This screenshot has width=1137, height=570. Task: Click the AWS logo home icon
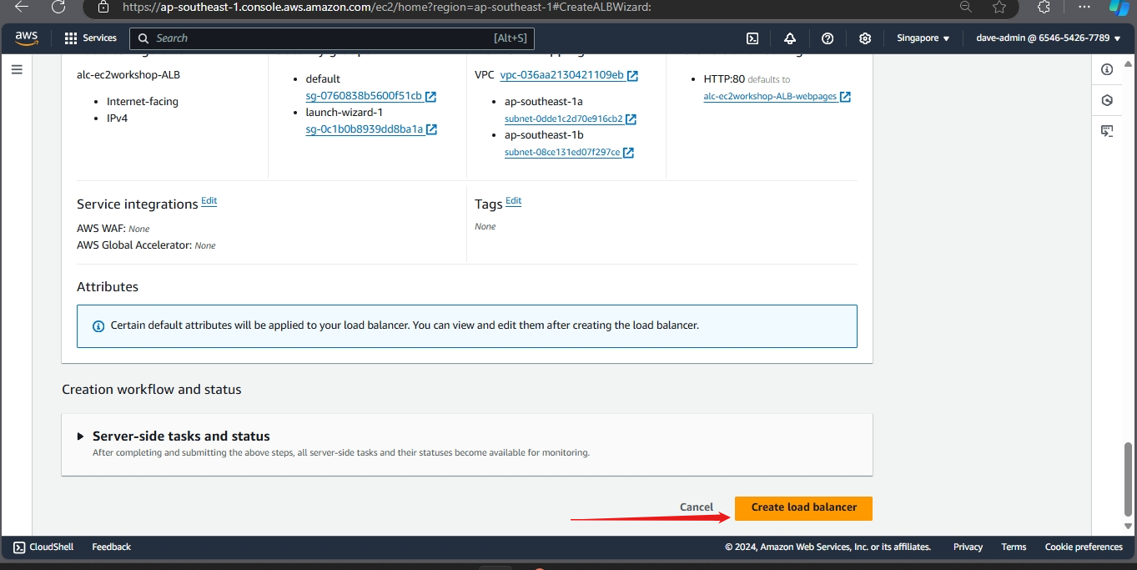[27, 38]
